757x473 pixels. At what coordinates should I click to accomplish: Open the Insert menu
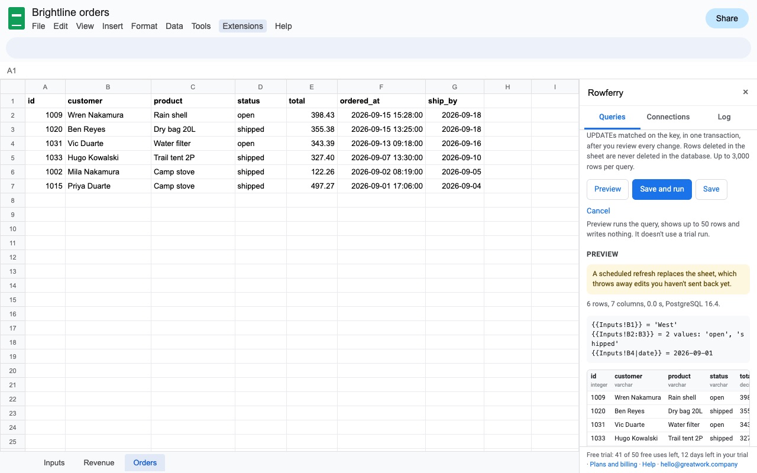tap(112, 26)
